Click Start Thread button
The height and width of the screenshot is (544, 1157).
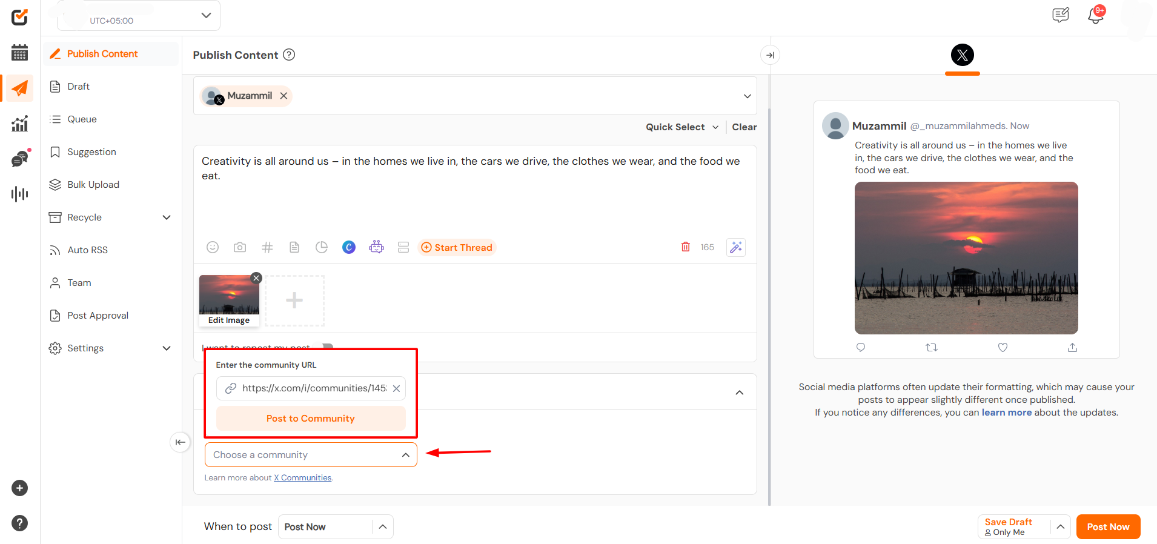pyautogui.click(x=457, y=247)
